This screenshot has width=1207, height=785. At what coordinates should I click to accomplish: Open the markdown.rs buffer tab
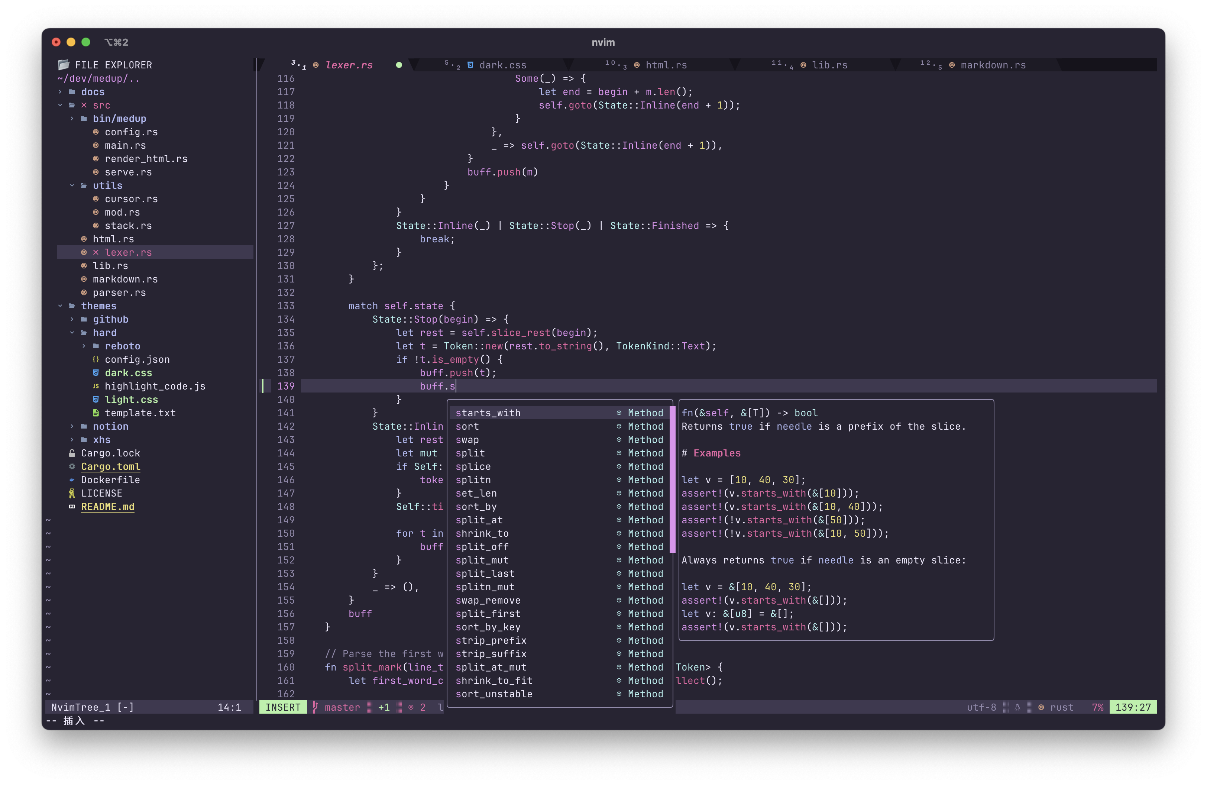coord(993,65)
